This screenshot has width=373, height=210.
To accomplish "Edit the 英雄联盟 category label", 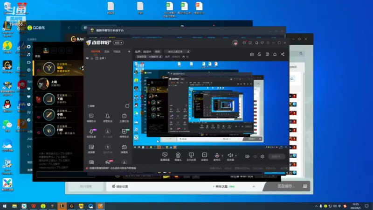I will [x=149, y=56].
